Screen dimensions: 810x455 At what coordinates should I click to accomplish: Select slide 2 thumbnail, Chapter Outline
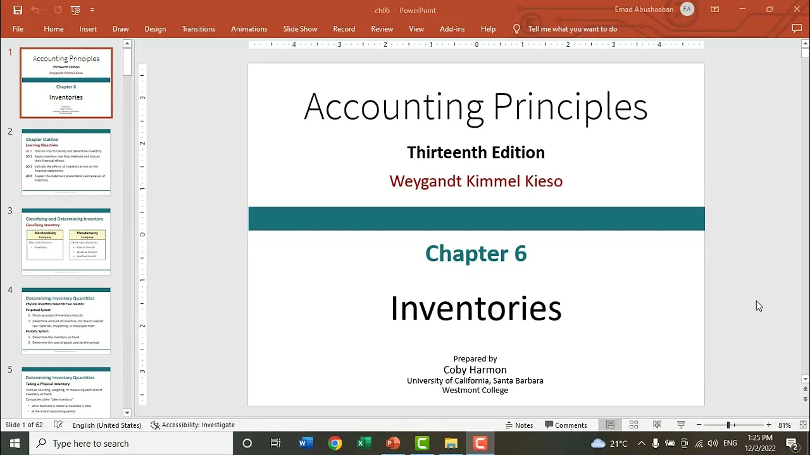[x=66, y=162]
